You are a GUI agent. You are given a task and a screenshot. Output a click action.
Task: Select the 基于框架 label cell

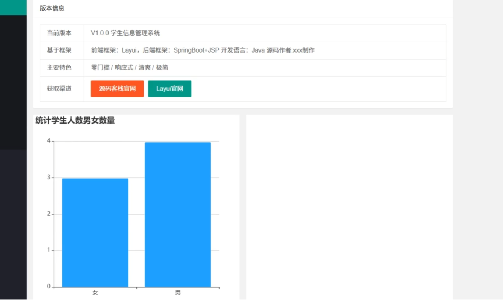59,50
